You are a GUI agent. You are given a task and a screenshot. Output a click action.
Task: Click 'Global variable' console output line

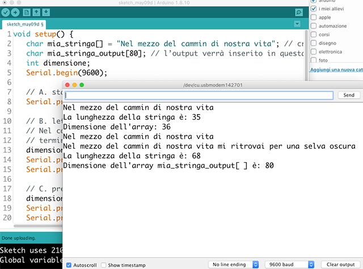[31, 260]
